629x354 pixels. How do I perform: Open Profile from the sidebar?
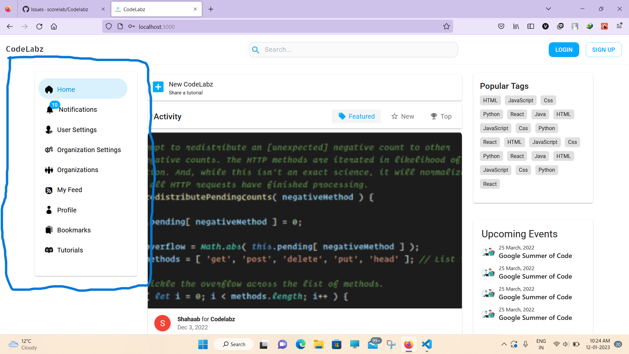click(67, 210)
